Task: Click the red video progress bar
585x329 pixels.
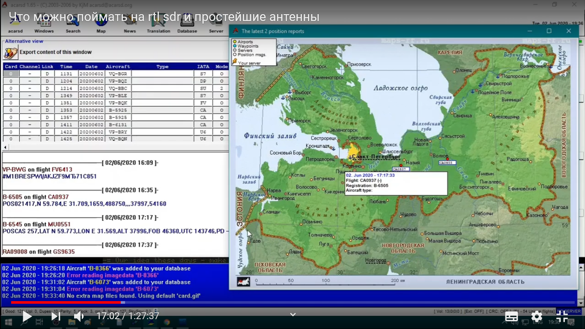Action: tap(64, 302)
